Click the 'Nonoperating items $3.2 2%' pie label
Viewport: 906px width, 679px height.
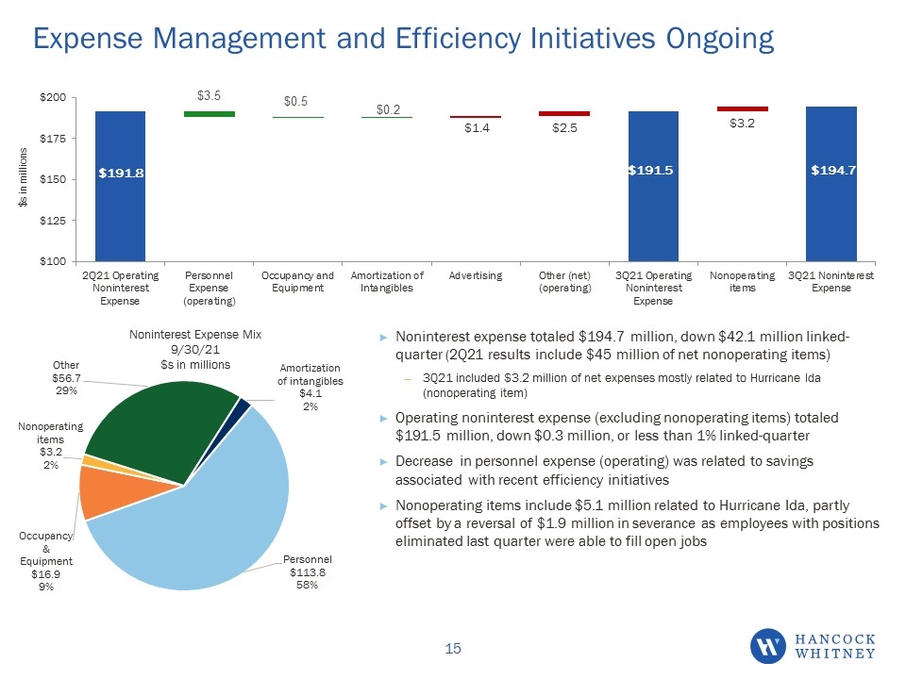click(x=51, y=445)
